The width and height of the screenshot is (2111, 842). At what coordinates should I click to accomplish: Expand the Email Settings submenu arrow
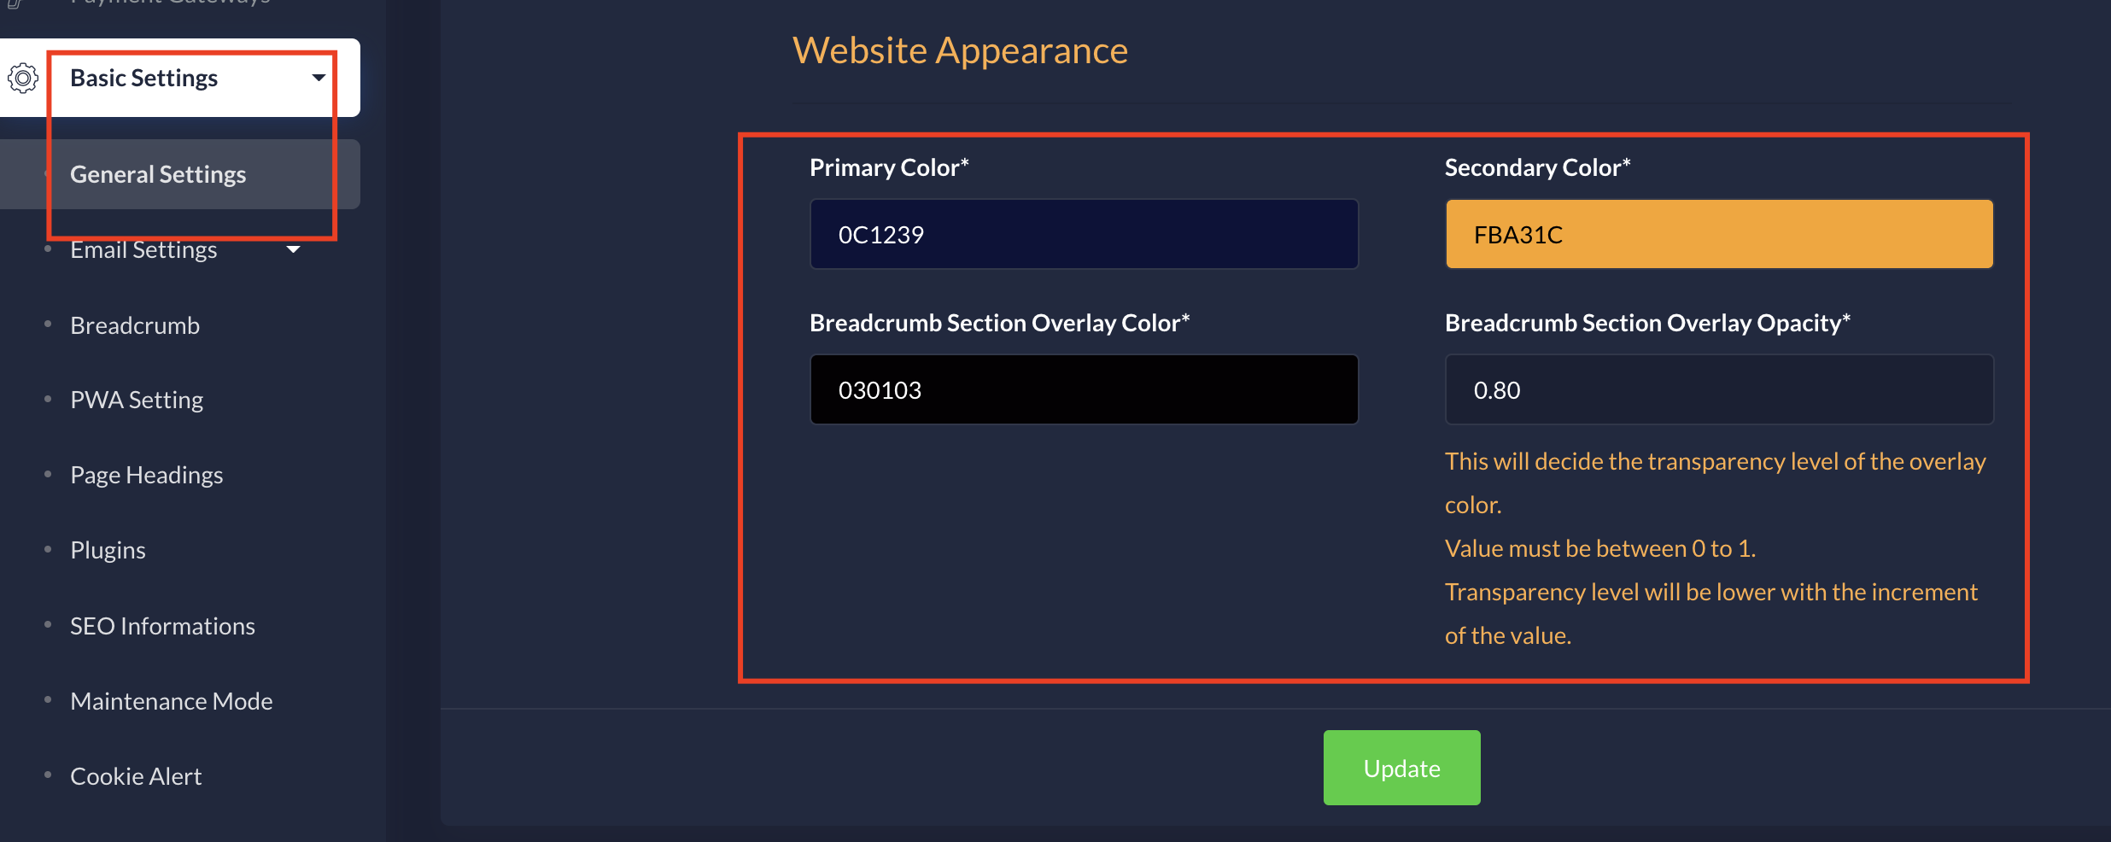coord(294,249)
